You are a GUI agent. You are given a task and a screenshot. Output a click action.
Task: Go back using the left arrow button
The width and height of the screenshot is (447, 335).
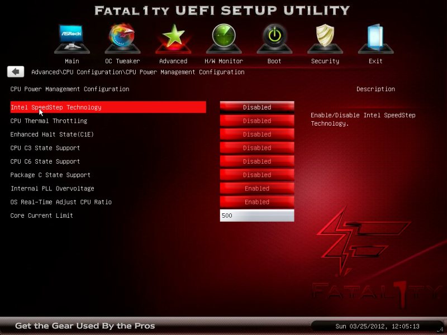point(16,71)
